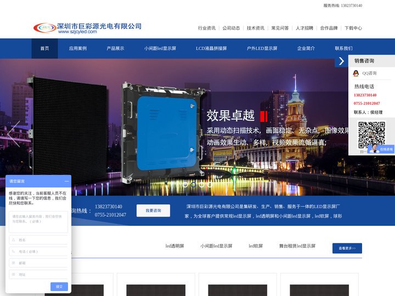The width and height of the screenshot is (395, 296).
Task: Open the third product thumbnail card
Action: click(238, 284)
